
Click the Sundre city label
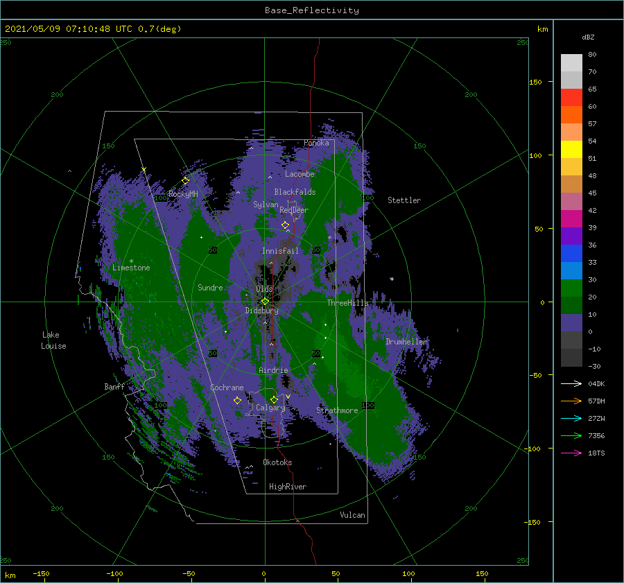click(x=211, y=288)
